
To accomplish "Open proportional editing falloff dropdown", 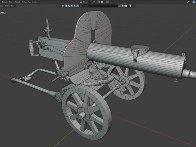I will [x=111, y=2].
